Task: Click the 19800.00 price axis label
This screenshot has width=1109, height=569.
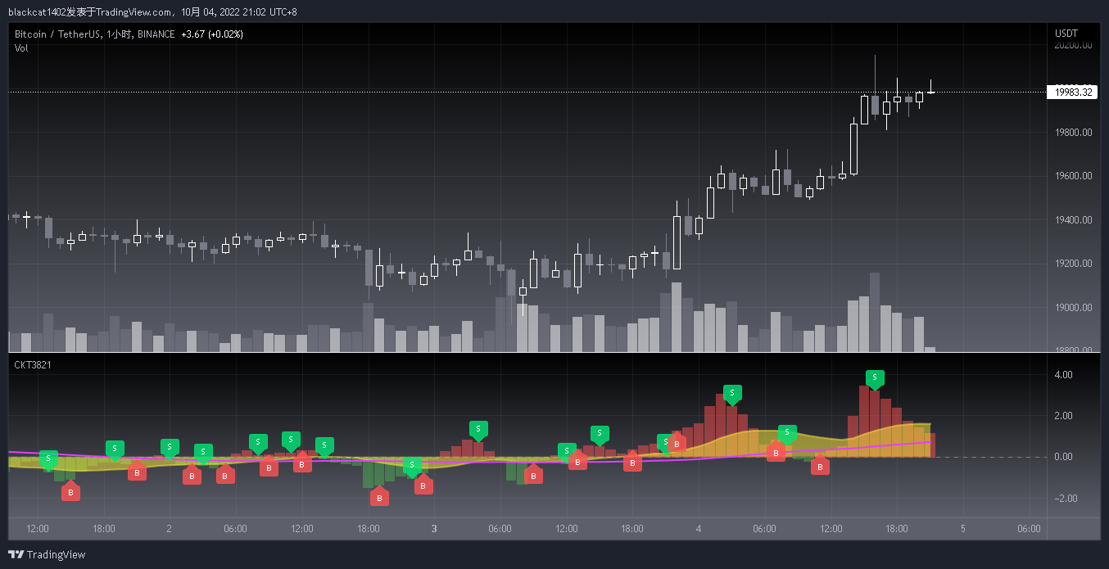Action: [x=1073, y=132]
